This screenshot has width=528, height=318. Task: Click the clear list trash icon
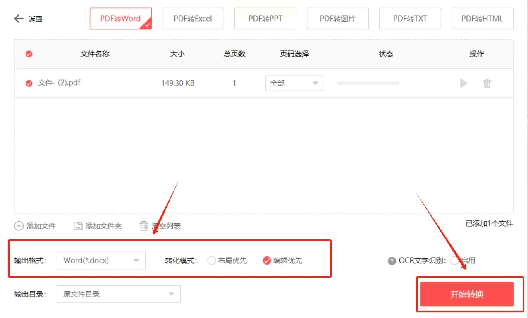click(143, 226)
